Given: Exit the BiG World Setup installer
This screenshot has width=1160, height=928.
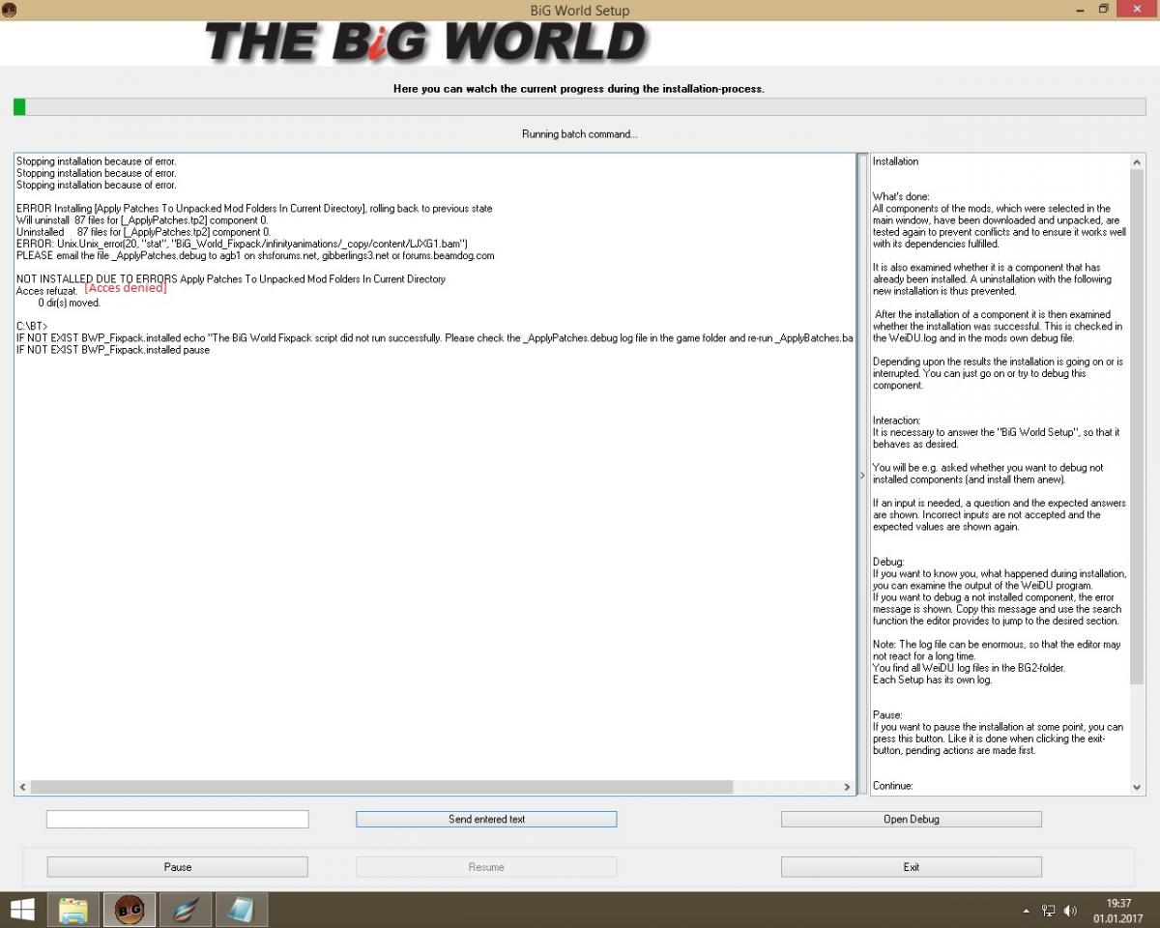Looking at the screenshot, I should (x=911, y=867).
